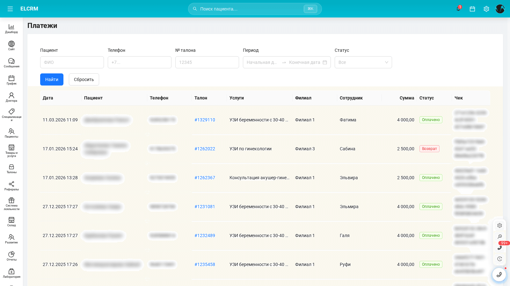Click Оплачено tag in 11.03.2026 row
This screenshot has width=510, height=286.
coord(431,120)
